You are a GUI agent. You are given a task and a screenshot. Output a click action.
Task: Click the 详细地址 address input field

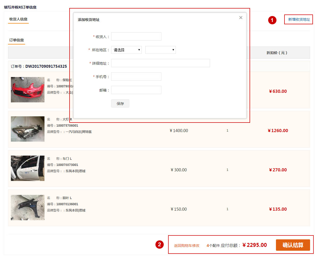(160, 63)
